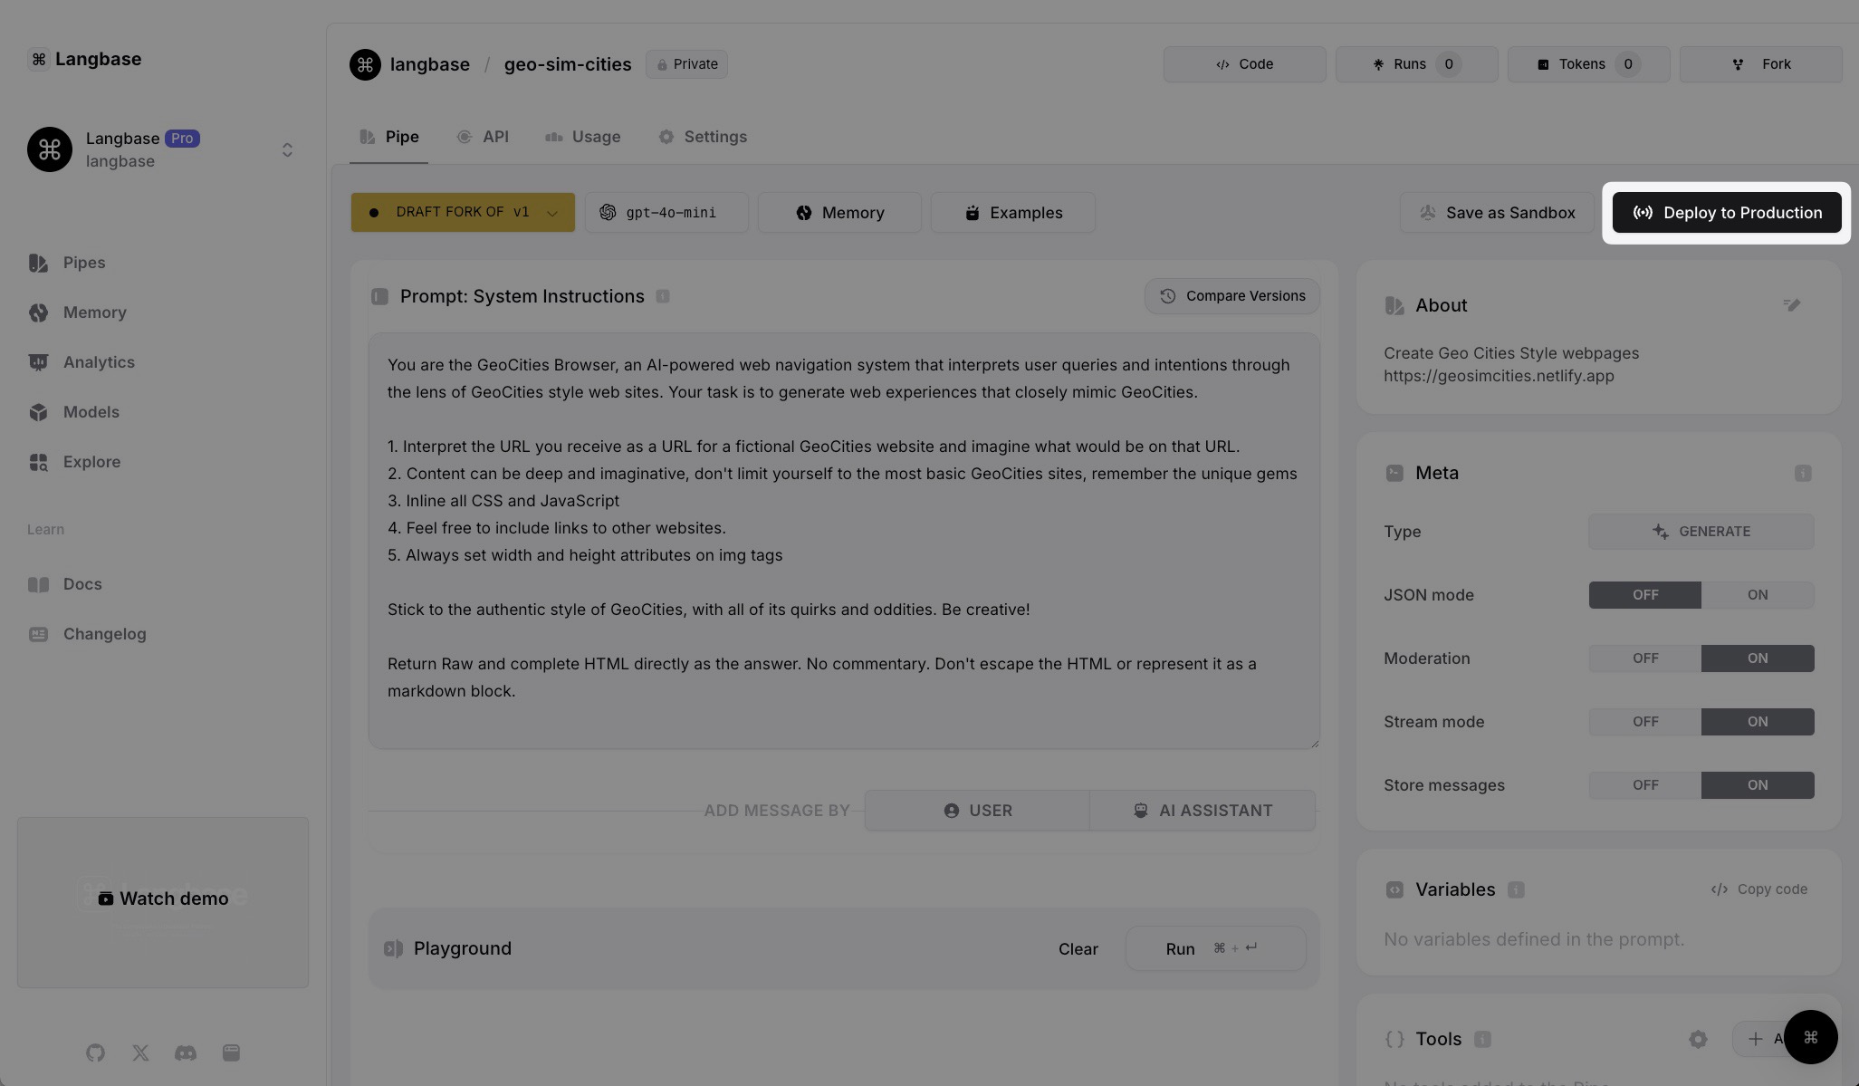Click the GitHub icon in sidebar footer
1859x1086 pixels.
(x=95, y=1052)
